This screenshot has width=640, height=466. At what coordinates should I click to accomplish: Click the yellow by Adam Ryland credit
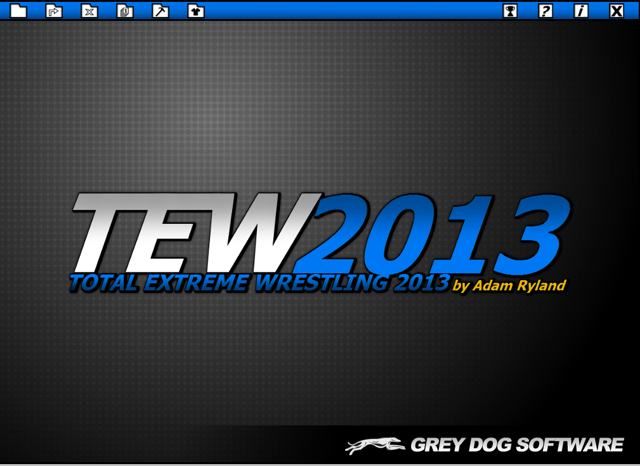[509, 286]
